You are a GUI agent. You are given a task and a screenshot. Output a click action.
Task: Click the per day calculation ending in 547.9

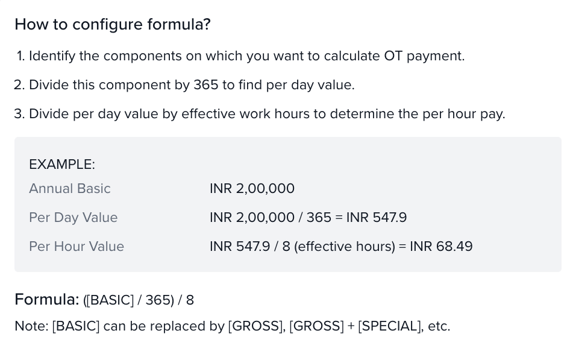tap(308, 218)
